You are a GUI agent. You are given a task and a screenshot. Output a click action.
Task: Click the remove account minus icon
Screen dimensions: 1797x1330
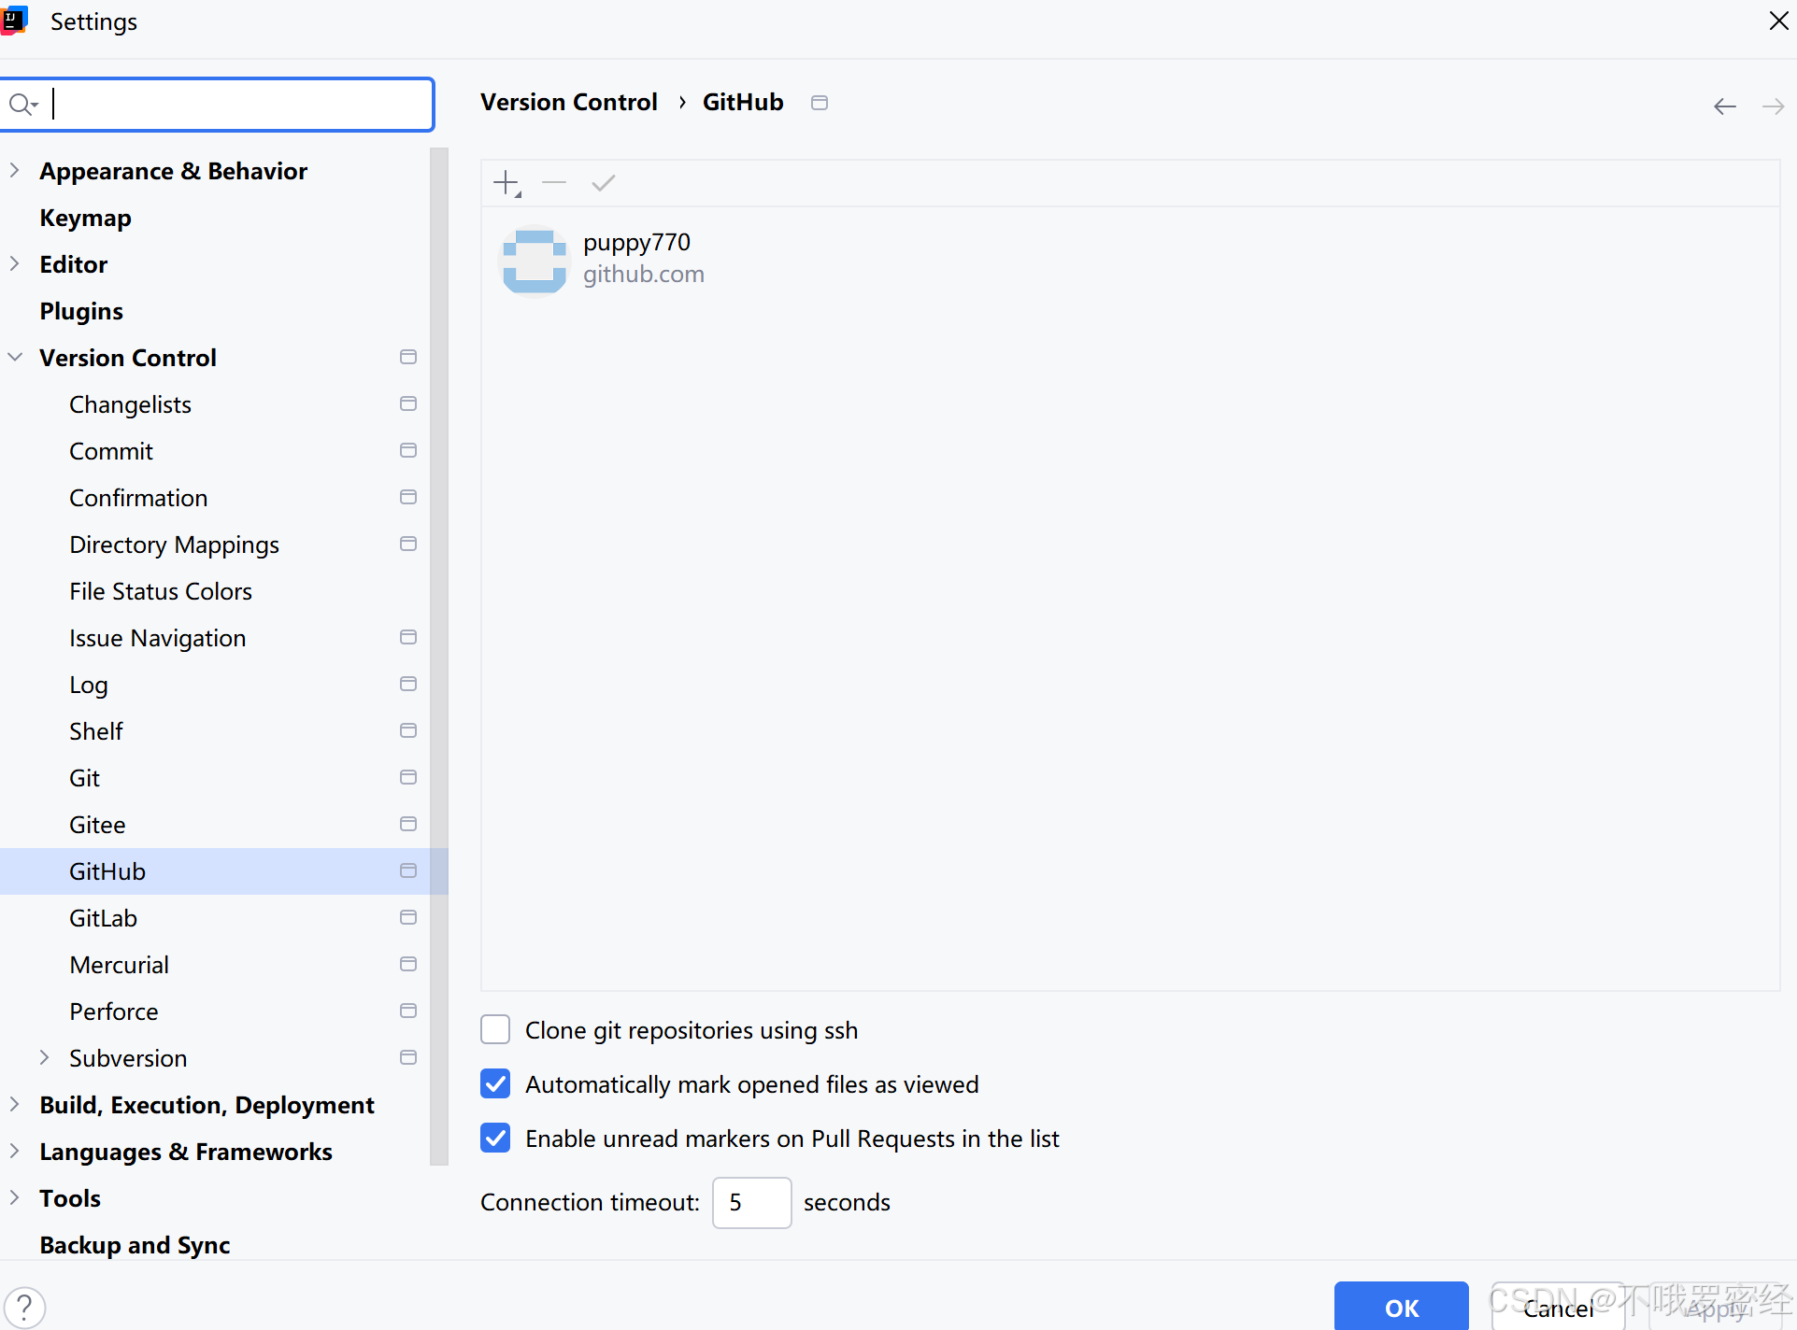coord(554,183)
